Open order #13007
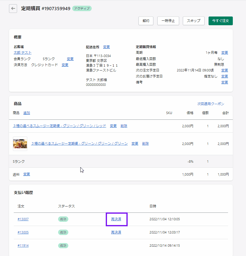Screen dimensions: 246x256 point(23,219)
